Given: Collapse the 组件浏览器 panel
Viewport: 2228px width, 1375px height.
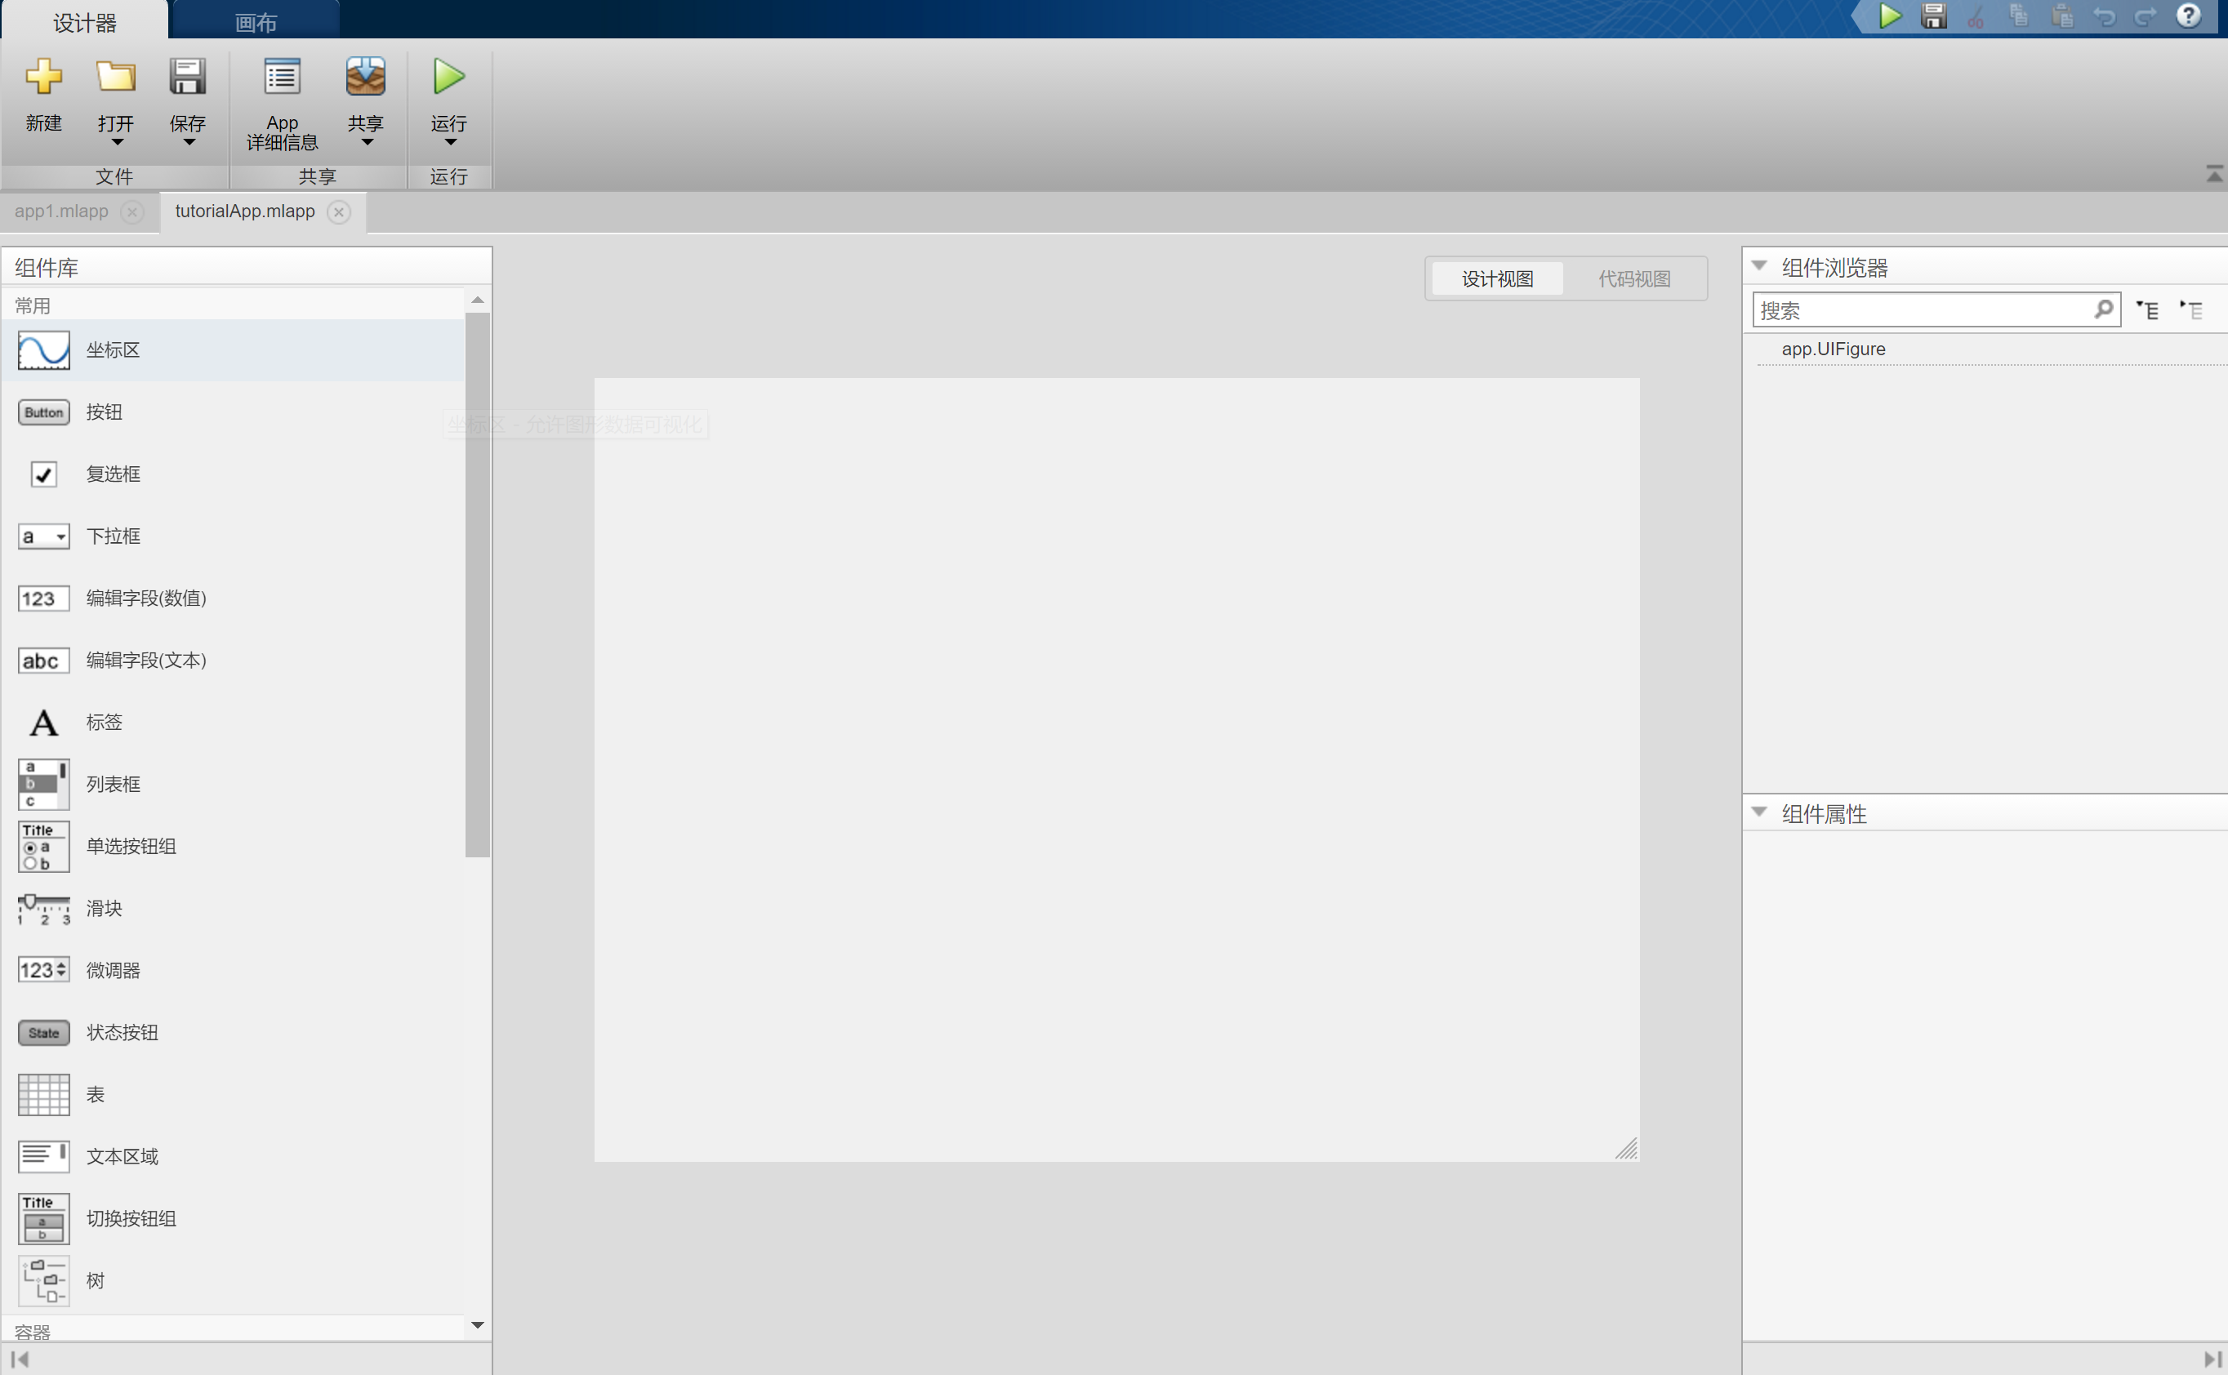Looking at the screenshot, I should pyautogui.click(x=1761, y=265).
